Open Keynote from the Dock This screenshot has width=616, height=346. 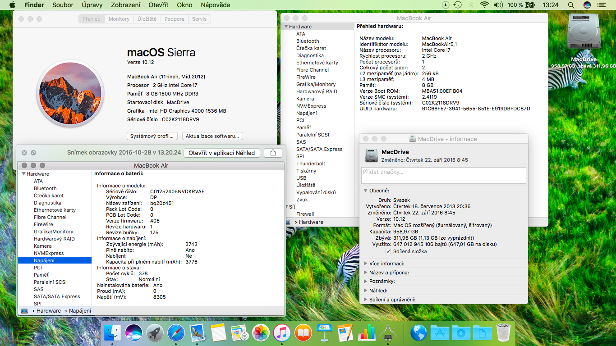(324, 333)
